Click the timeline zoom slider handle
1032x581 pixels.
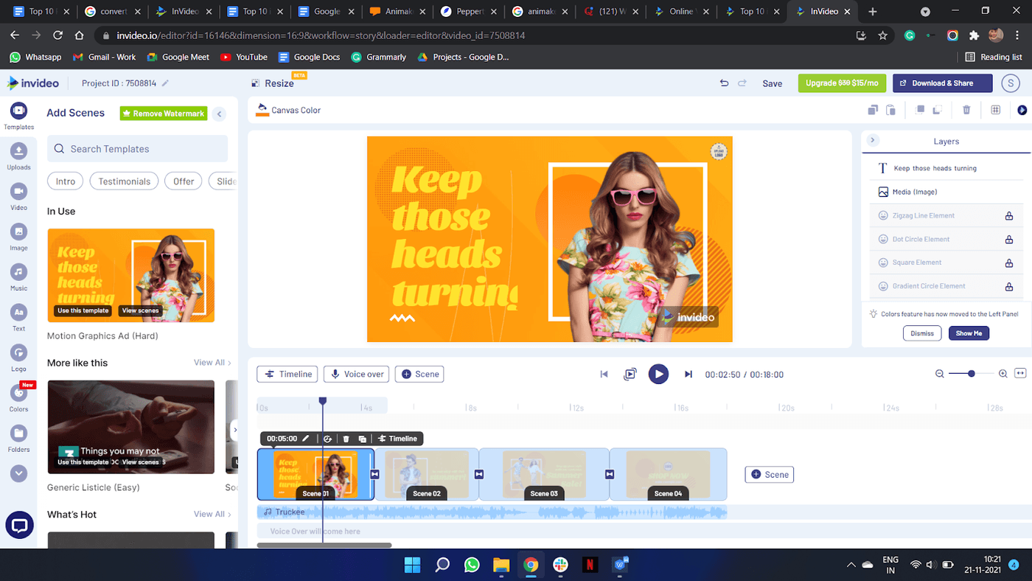coord(972,374)
